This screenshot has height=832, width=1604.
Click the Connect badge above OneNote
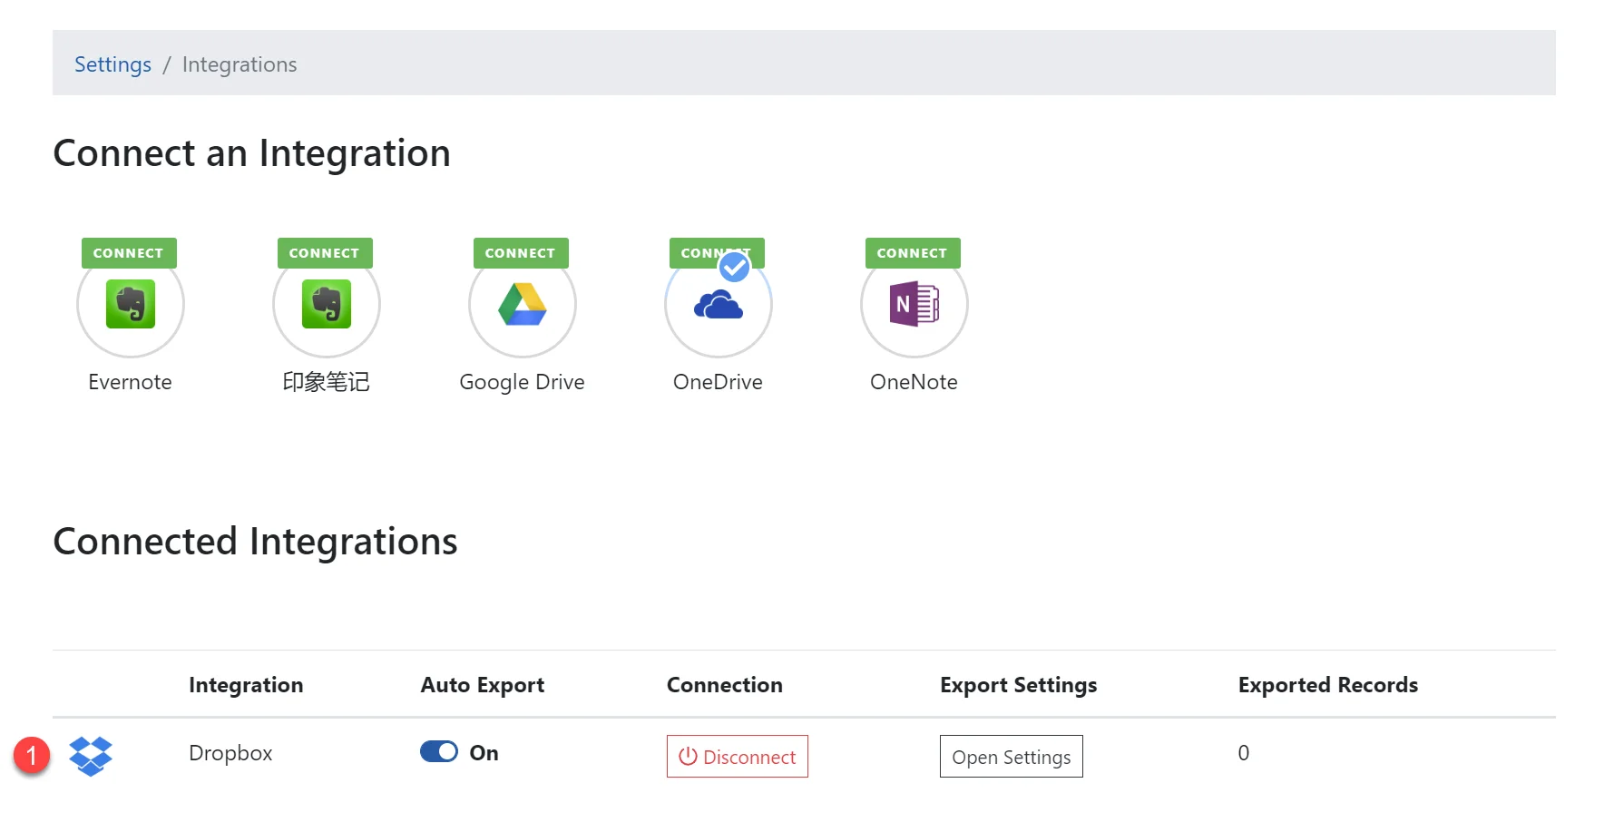[x=913, y=253]
